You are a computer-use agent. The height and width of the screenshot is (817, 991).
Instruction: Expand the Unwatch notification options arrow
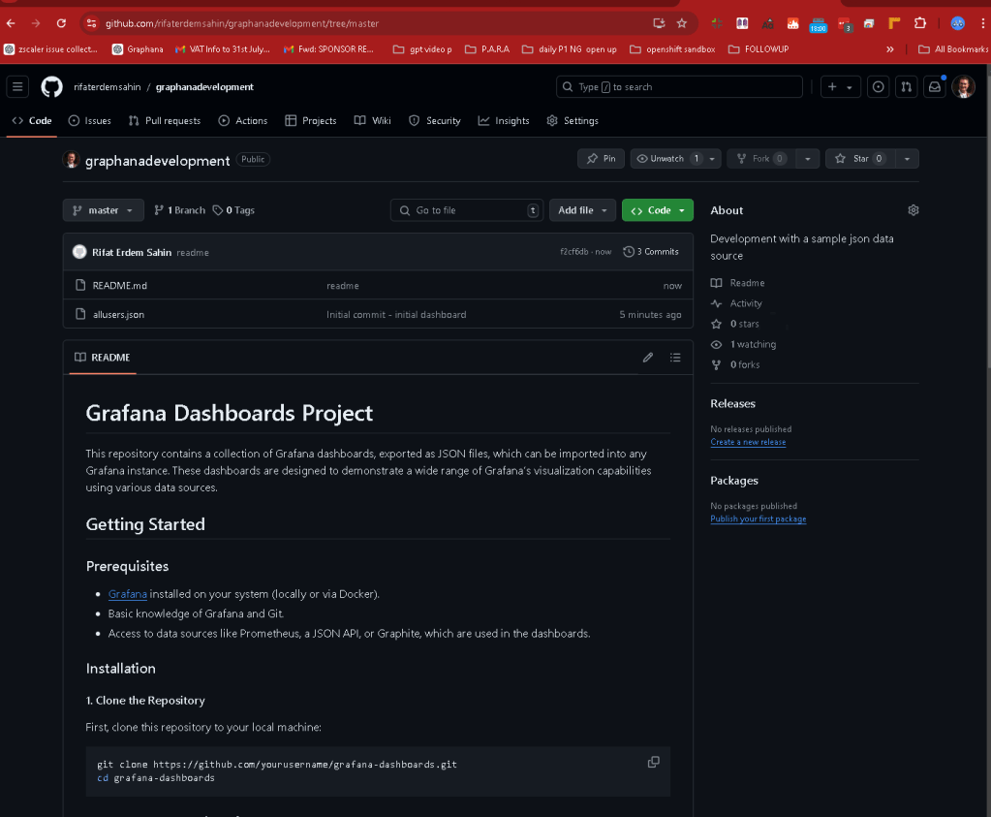click(712, 159)
